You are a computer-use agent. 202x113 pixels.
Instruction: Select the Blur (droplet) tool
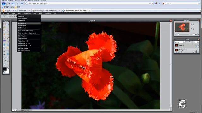(x=4, y=44)
